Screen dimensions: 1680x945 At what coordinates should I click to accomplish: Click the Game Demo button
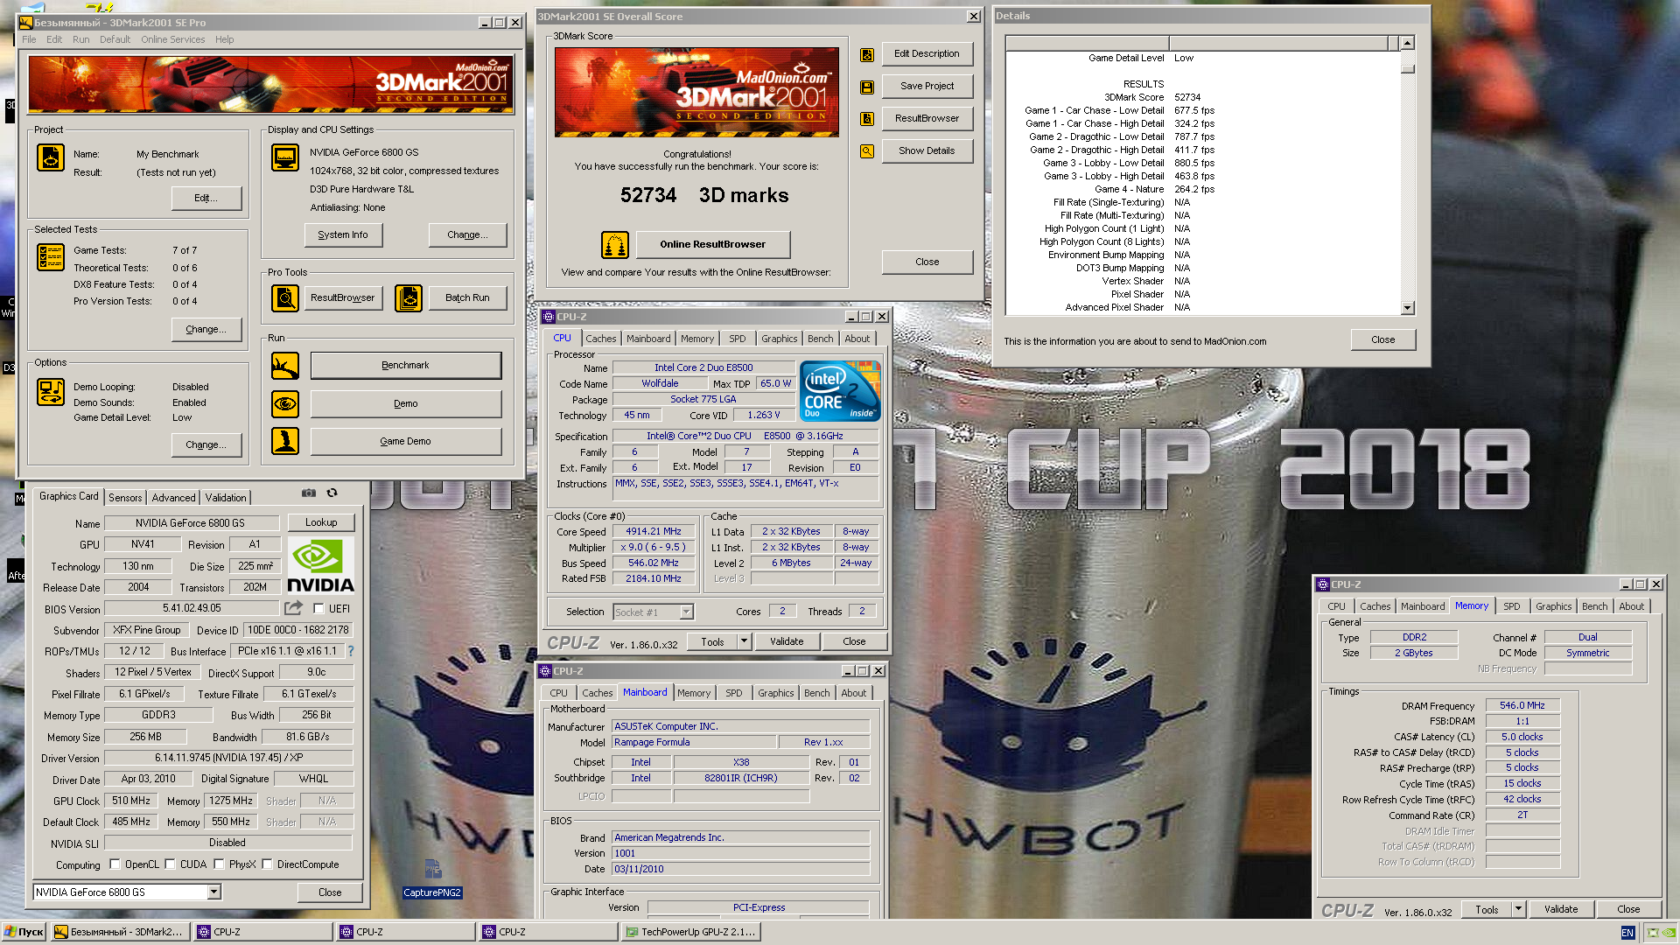[406, 441]
